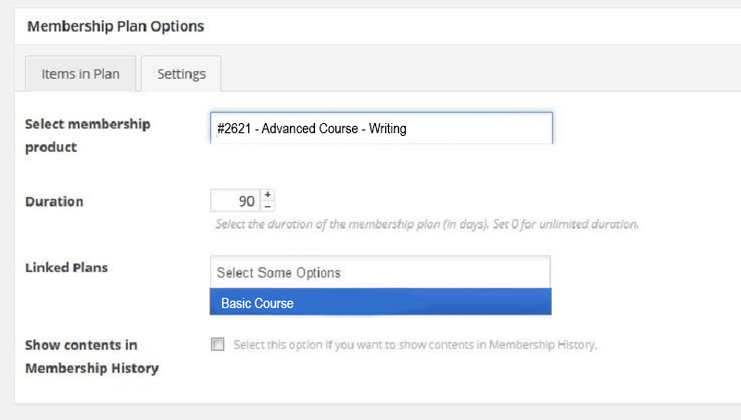Open the membership product selector field
741x420 pixels.
[x=382, y=128]
